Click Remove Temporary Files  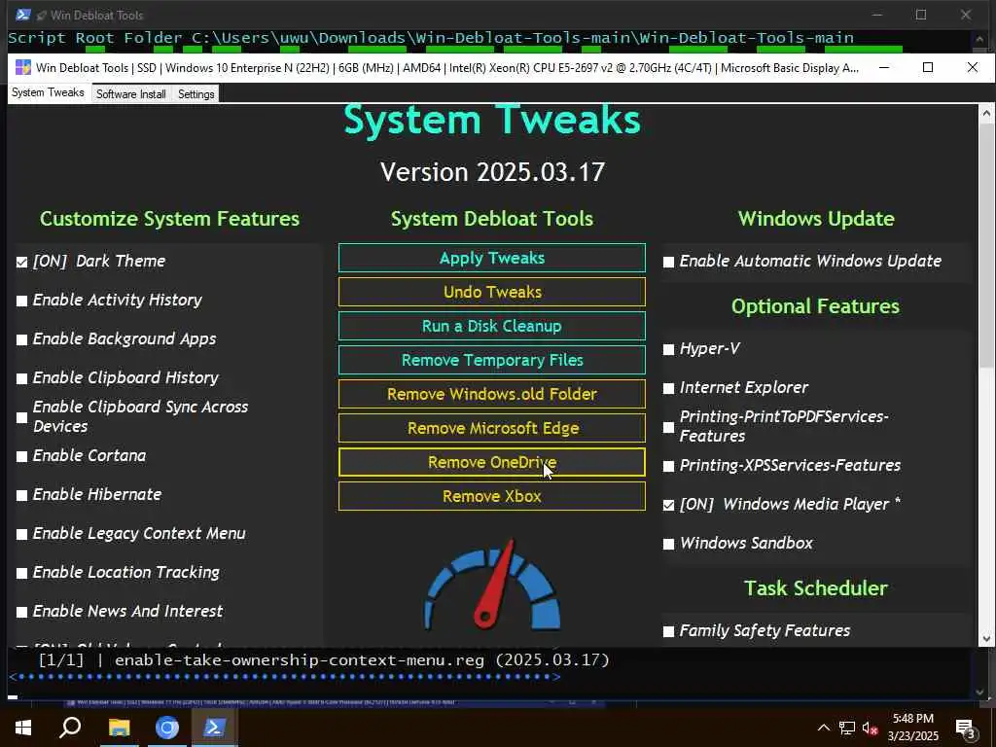pos(491,360)
